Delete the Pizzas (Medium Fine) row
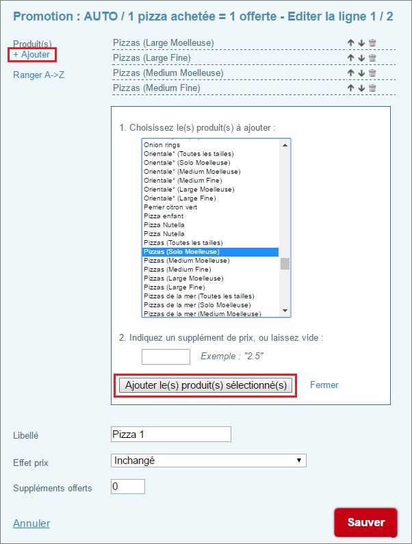Viewport: 412px width, 544px height. click(x=372, y=88)
